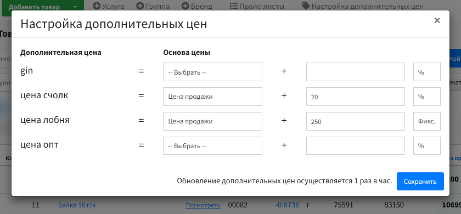Open base price dropdown for цена опт
The image size is (461, 214).
tap(212, 145)
